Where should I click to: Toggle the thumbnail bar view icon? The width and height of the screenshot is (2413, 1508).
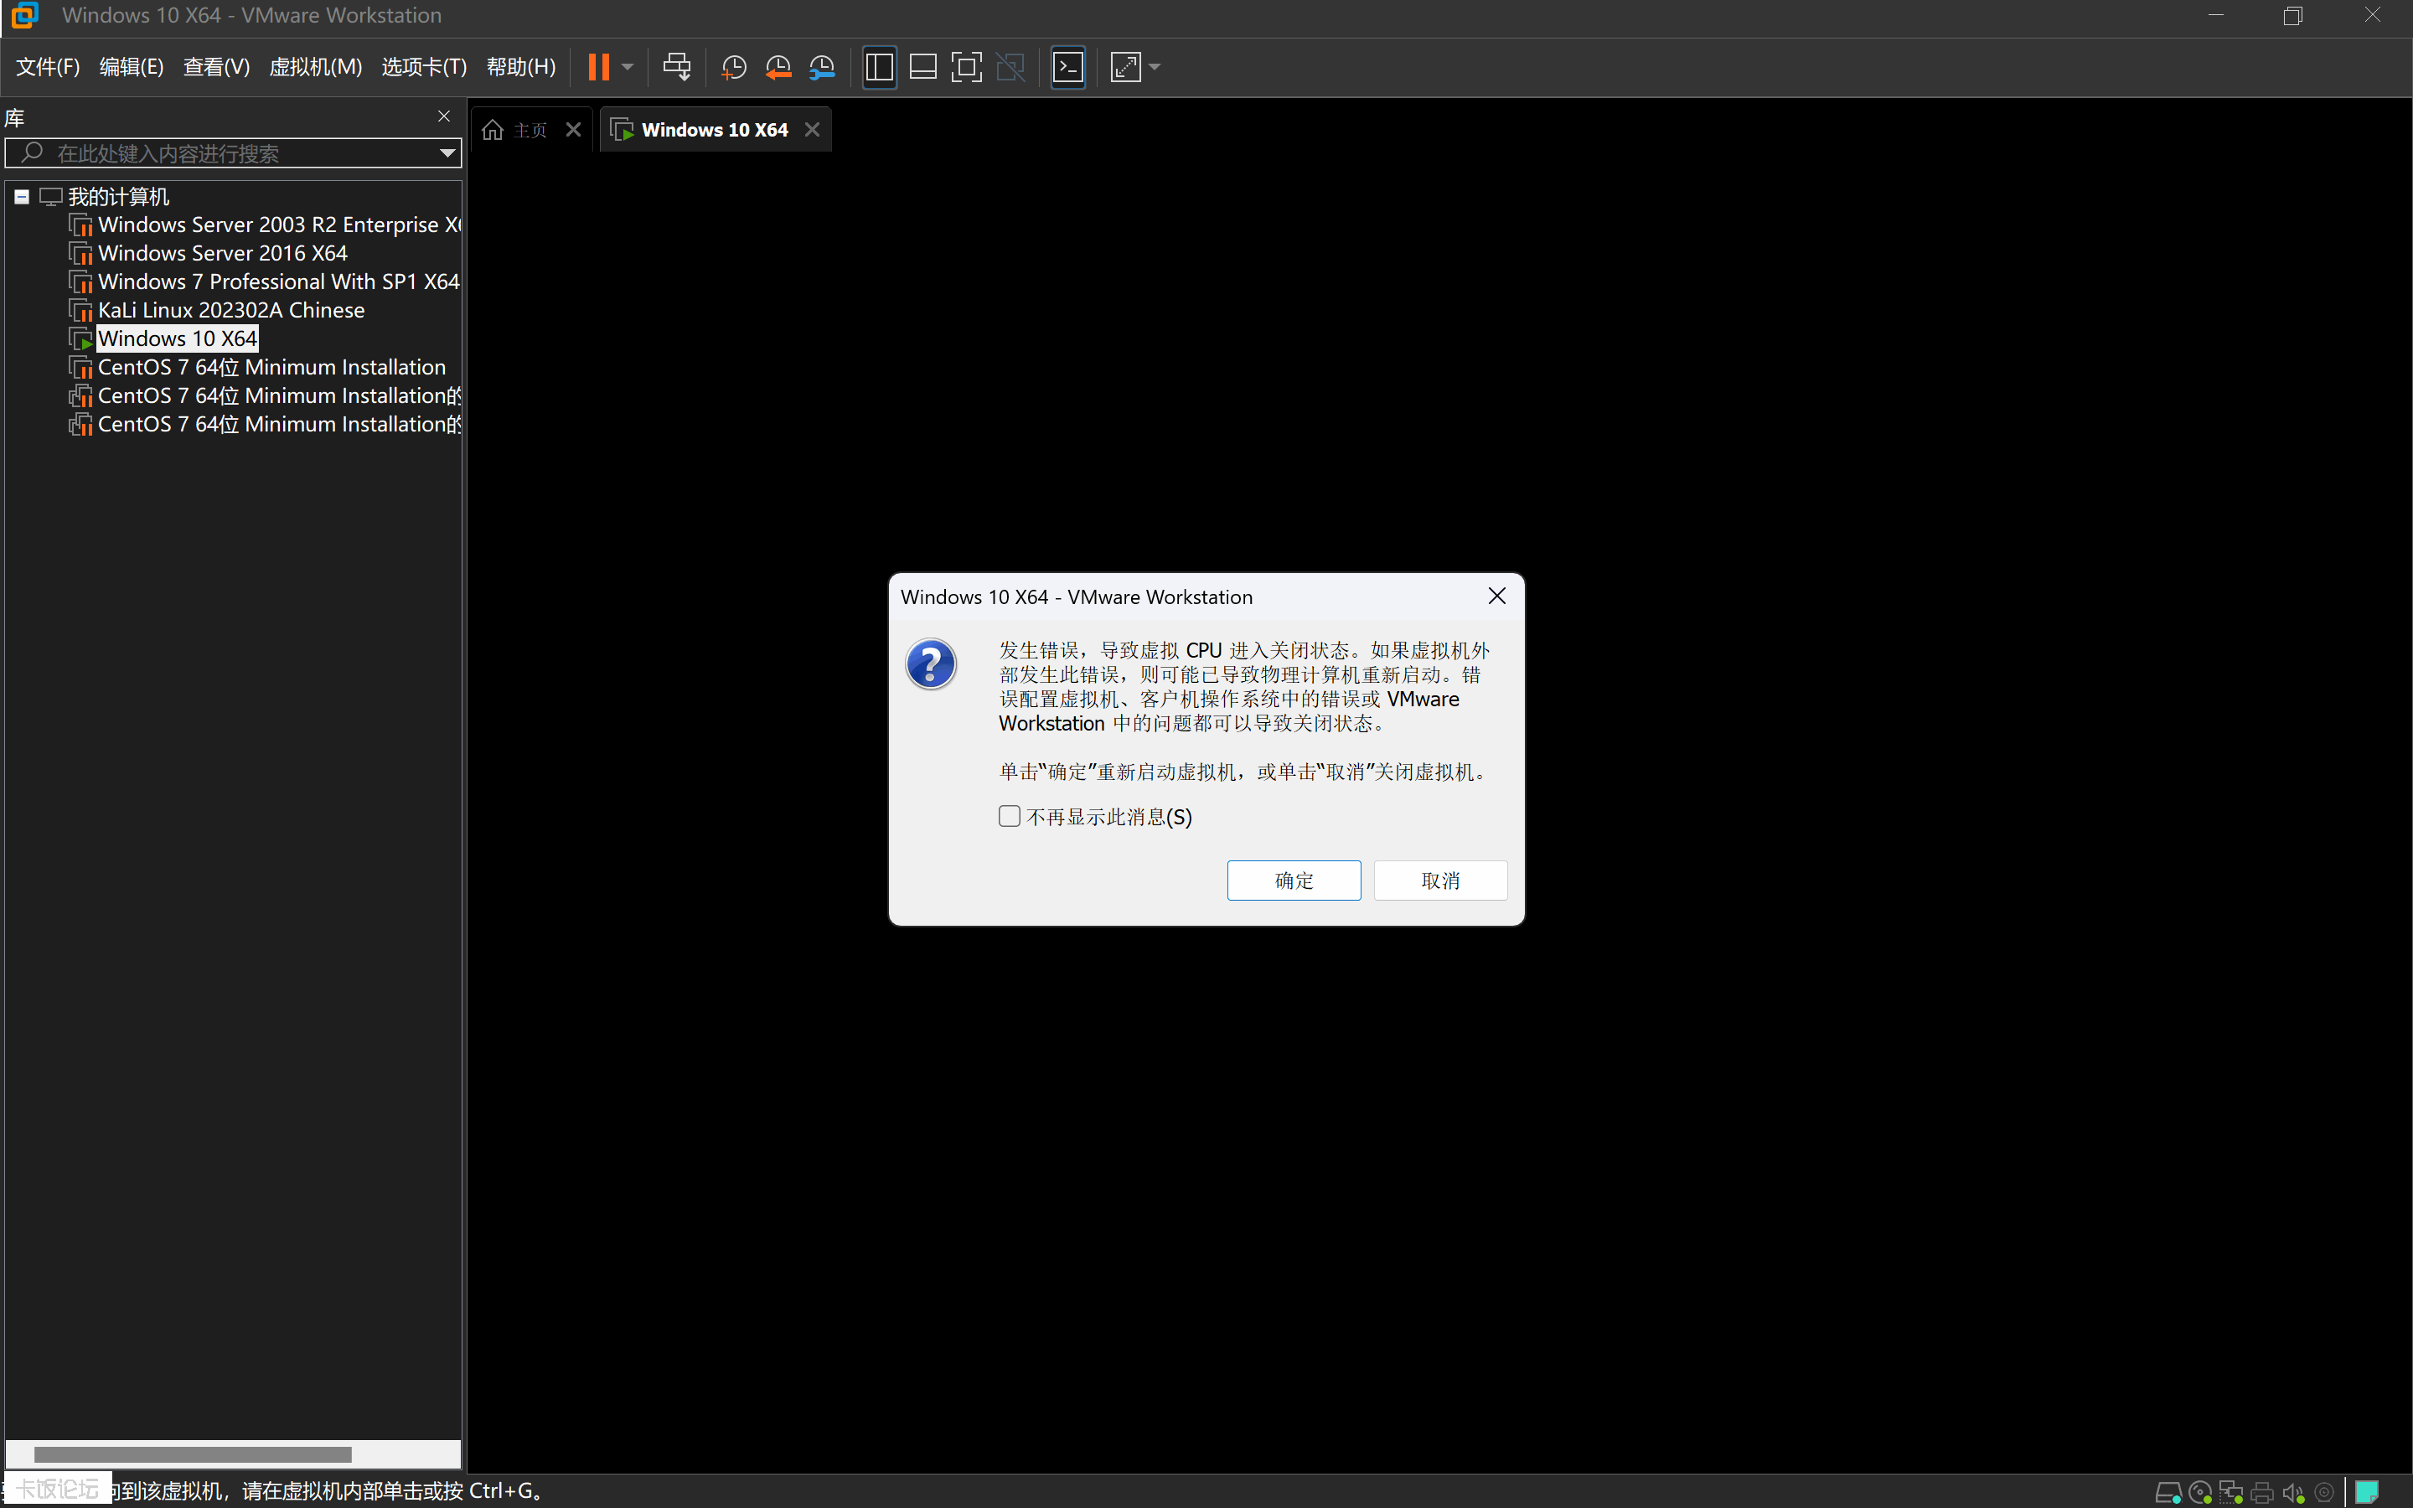923,67
